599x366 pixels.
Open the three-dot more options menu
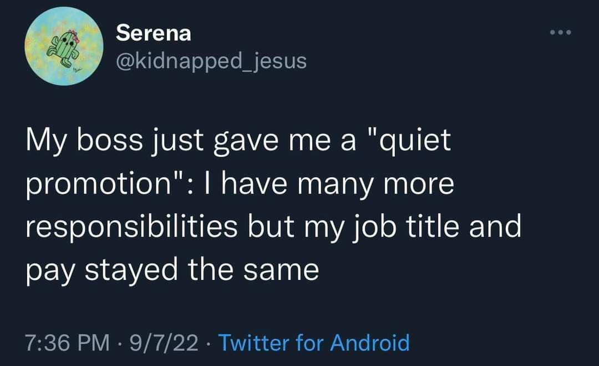[x=561, y=31]
